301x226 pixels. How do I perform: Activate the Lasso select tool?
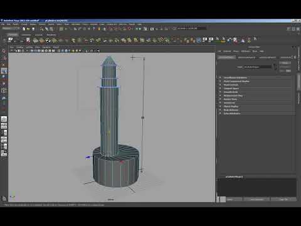tap(4, 58)
